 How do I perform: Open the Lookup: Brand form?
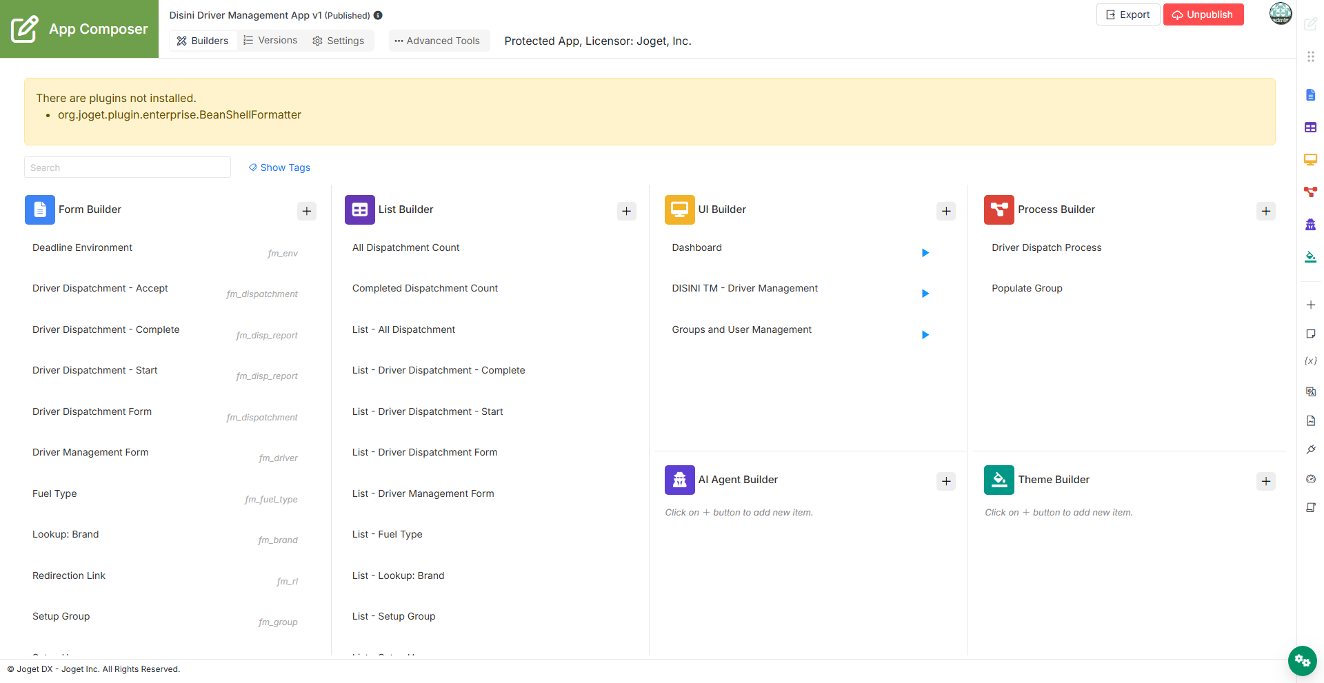click(66, 534)
